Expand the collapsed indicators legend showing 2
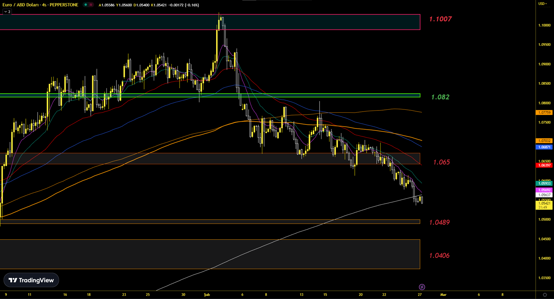 (7, 12)
